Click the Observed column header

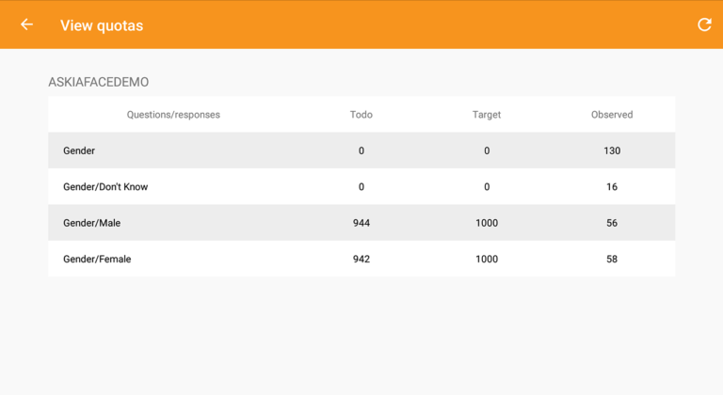pyautogui.click(x=612, y=115)
